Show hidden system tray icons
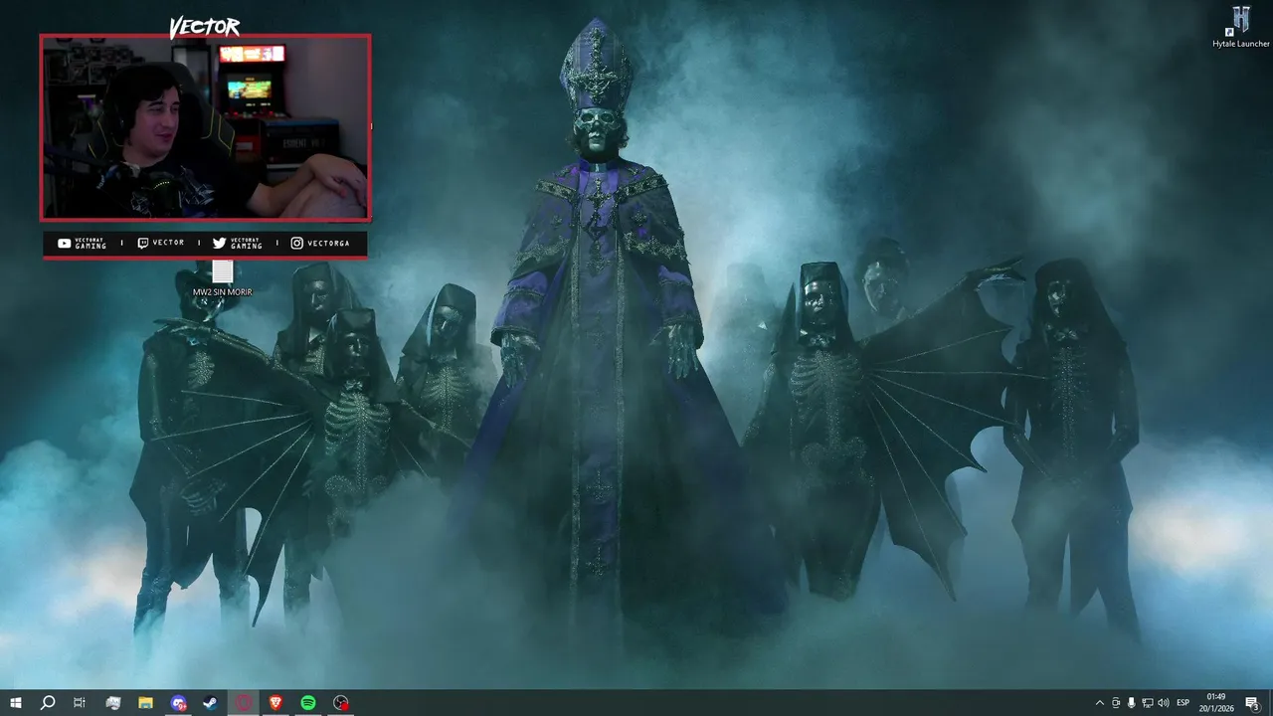This screenshot has width=1273, height=716. tap(1099, 703)
